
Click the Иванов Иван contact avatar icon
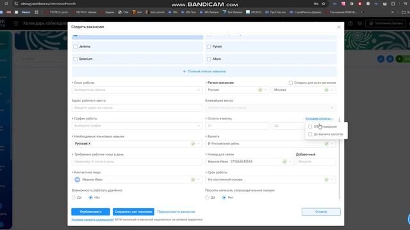tap(77, 180)
